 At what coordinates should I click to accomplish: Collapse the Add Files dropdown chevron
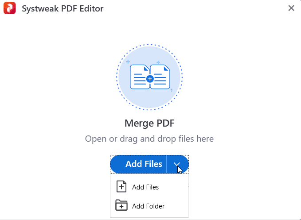click(x=177, y=164)
